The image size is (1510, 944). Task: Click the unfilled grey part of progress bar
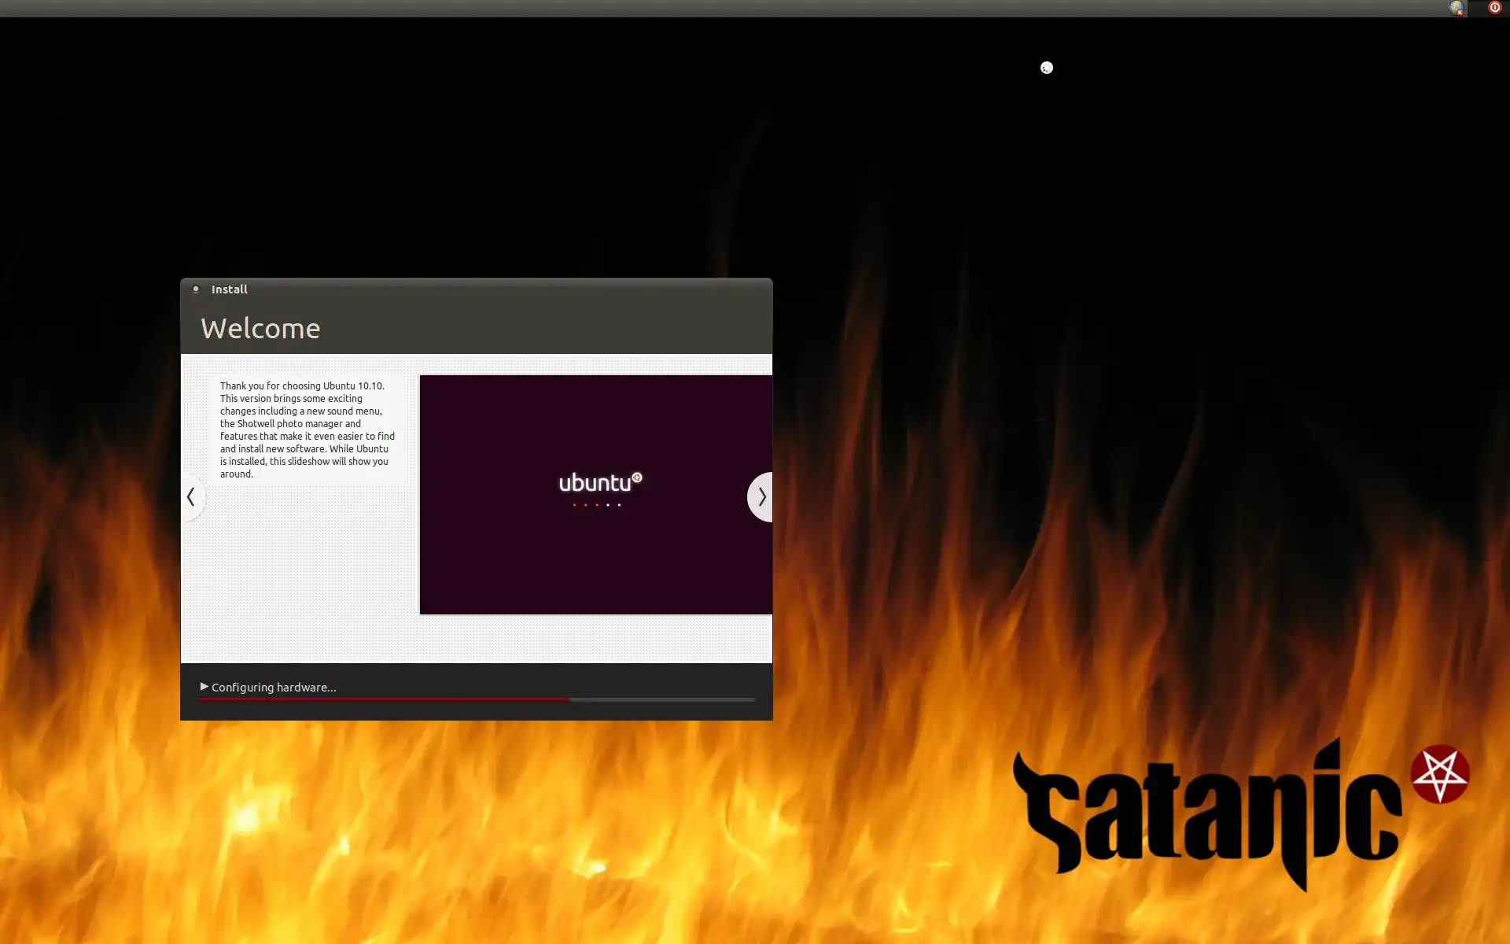pyautogui.click(x=662, y=699)
